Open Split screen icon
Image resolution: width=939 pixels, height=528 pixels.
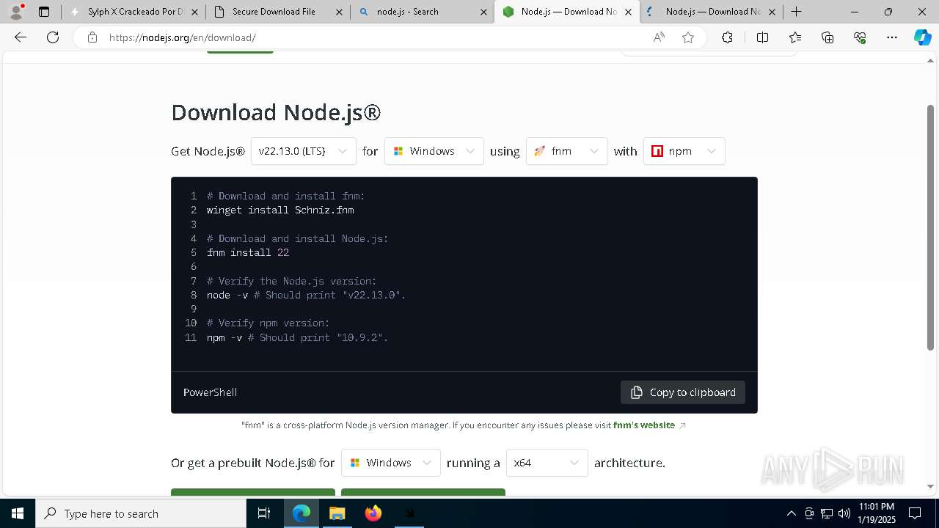[762, 37]
